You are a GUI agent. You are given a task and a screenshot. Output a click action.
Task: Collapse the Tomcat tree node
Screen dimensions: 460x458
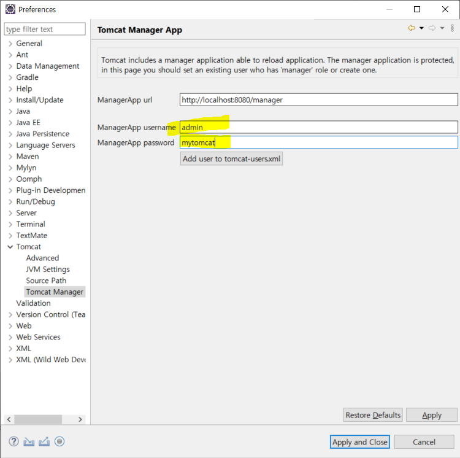pyautogui.click(x=10, y=247)
